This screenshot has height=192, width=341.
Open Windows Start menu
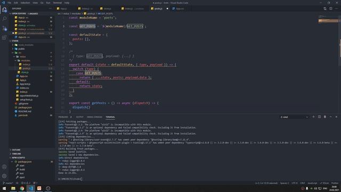tap(4, 188)
